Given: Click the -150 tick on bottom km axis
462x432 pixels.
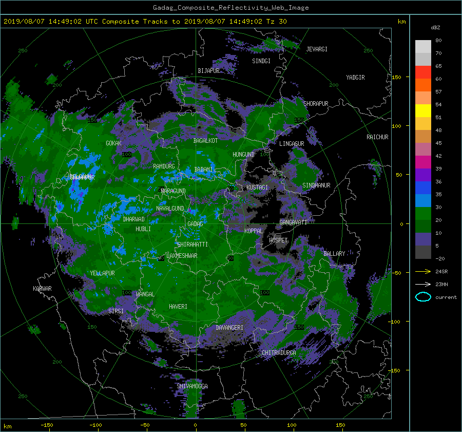Looking at the screenshot, I should click(x=47, y=425).
